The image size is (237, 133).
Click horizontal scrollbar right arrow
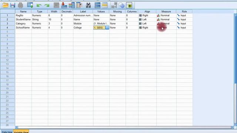[232, 127]
